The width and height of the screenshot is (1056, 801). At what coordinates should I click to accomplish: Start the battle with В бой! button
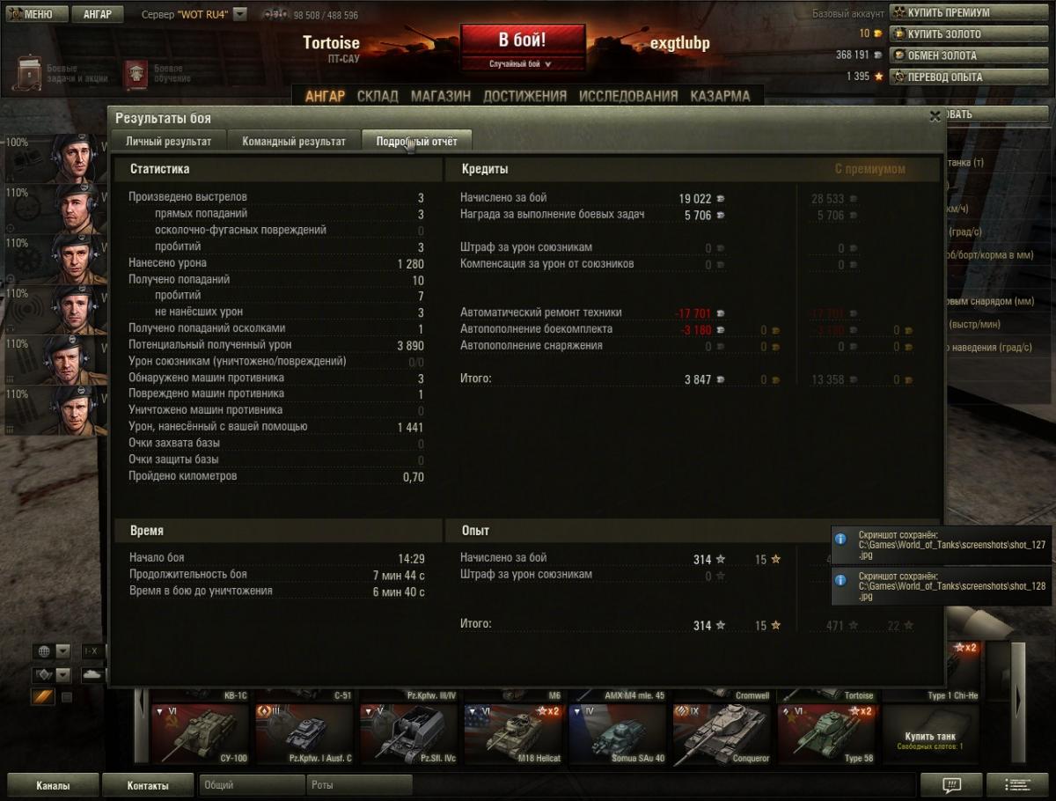pyautogui.click(x=523, y=40)
